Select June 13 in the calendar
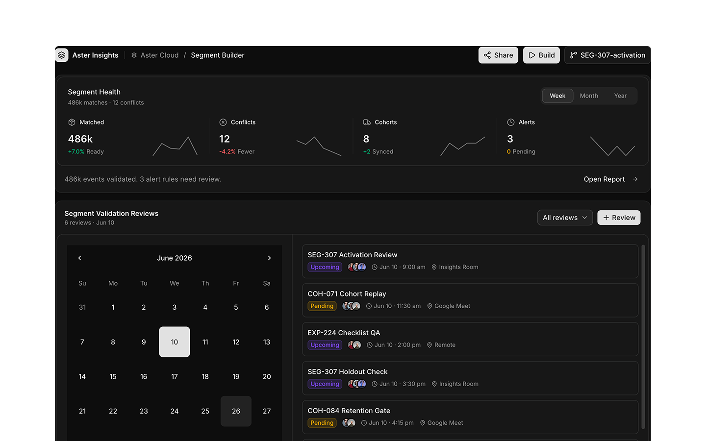This screenshot has width=706, height=441. pyautogui.click(x=267, y=342)
